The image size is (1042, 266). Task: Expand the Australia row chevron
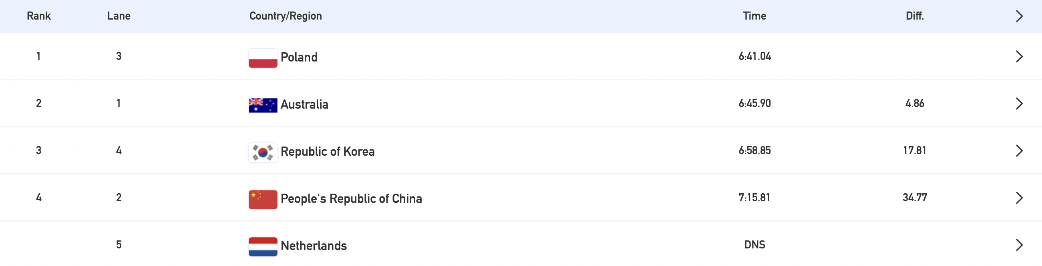coord(1019,104)
